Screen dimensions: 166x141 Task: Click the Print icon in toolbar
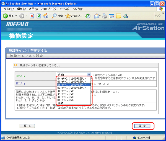[105, 16]
